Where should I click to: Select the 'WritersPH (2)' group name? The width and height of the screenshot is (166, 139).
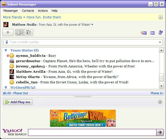coord(23,87)
